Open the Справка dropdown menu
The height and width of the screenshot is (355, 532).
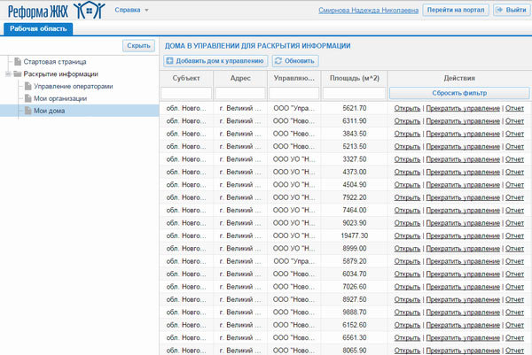click(x=133, y=10)
